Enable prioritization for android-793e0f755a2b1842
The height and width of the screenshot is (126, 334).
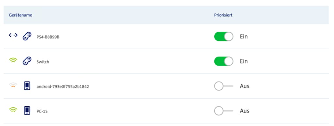224,86
